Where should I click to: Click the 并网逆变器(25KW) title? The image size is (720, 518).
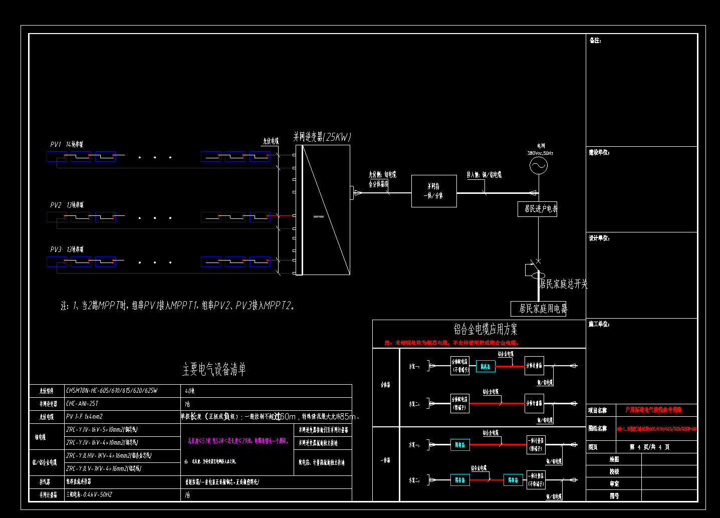click(x=322, y=137)
